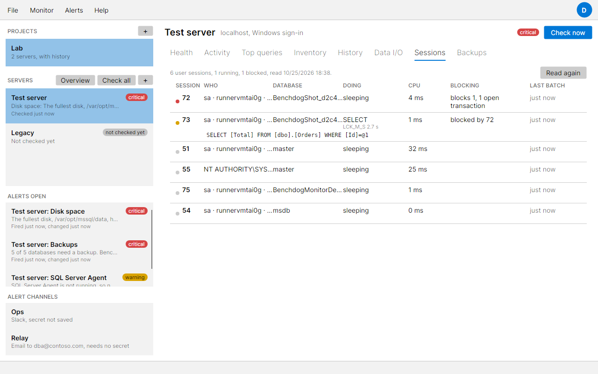Click the session 51 row number
The image size is (598, 374).
pyautogui.click(x=186, y=149)
